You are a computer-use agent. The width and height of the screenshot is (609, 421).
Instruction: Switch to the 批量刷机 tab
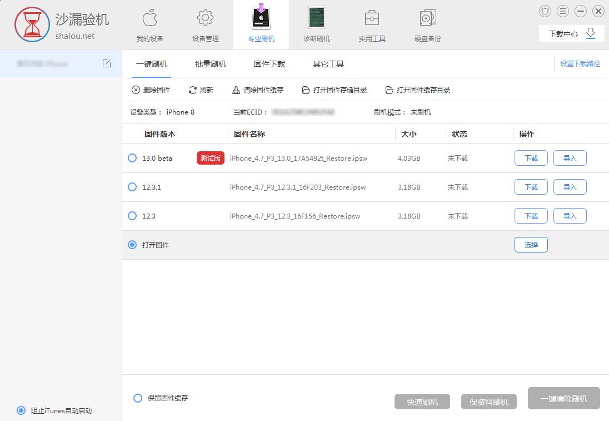click(x=210, y=64)
